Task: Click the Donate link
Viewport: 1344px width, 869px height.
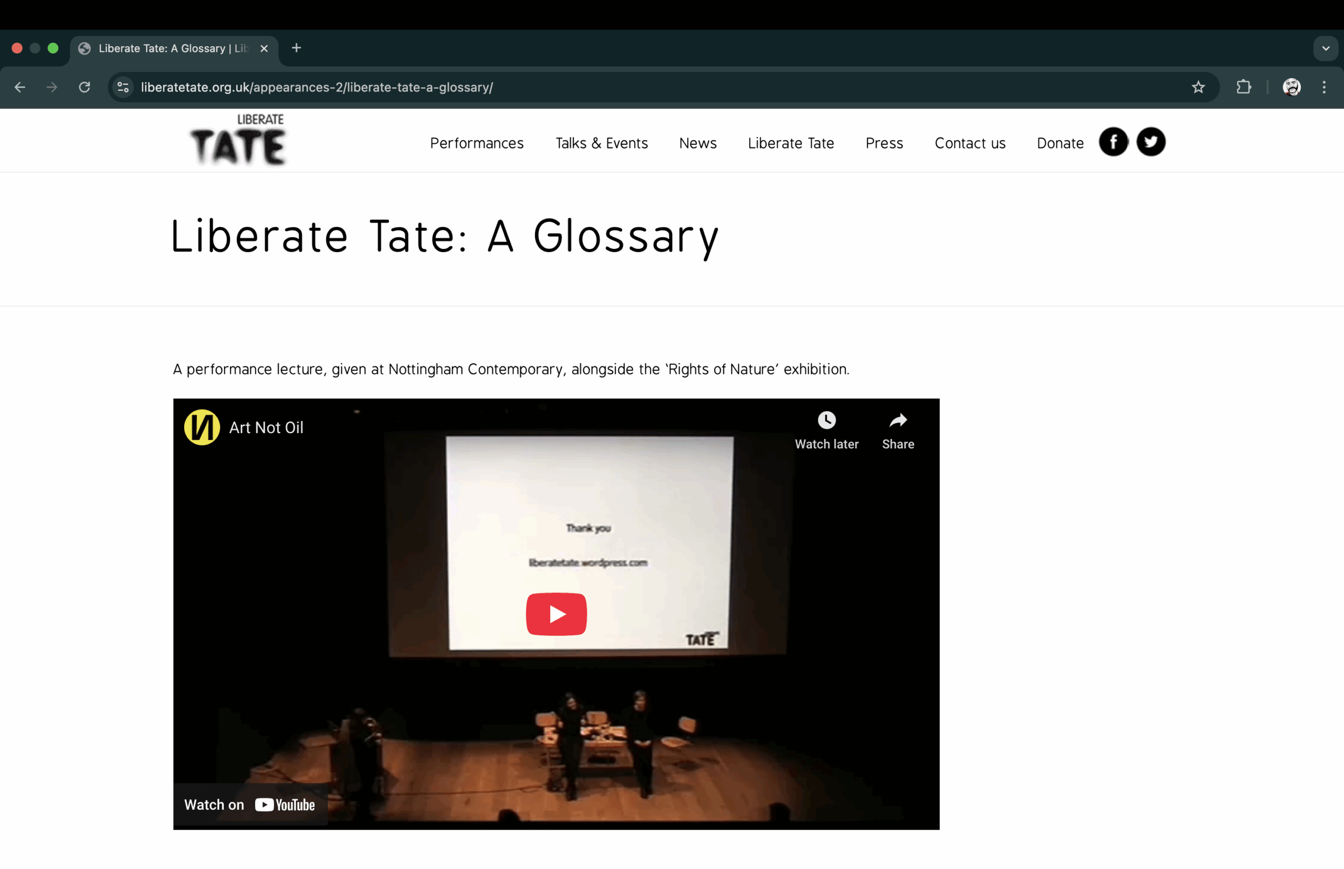Action: [1059, 143]
